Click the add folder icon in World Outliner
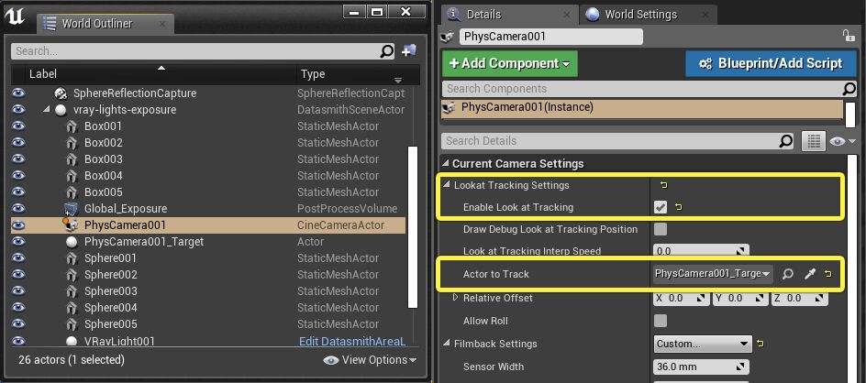The width and height of the screenshot is (866, 383). (x=409, y=51)
